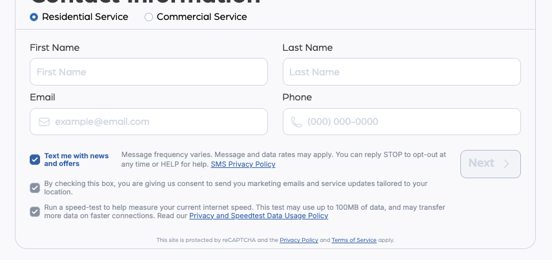The height and width of the screenshot is (260, 552).
Task: Open the Terms of Service link
Action: 354,240
